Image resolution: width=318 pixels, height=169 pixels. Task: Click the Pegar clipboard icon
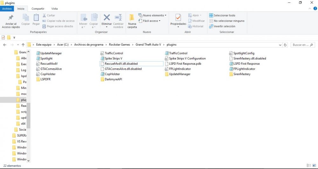click(x=36, y=17)
